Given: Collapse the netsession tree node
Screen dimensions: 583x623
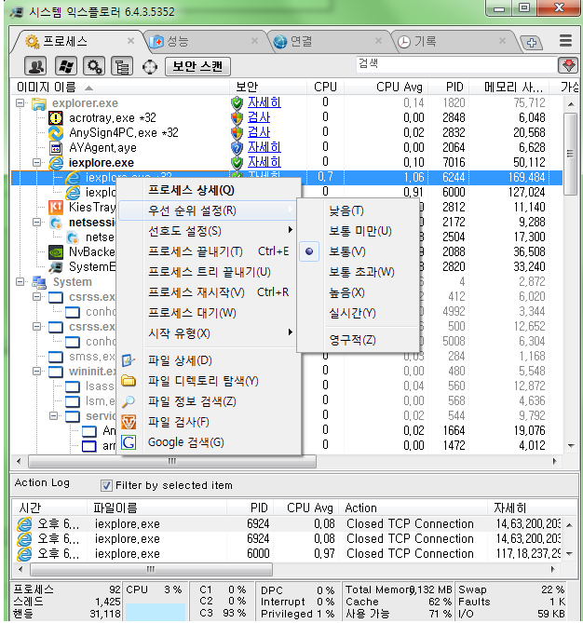Looking at the screenshot, I should 36,223.
